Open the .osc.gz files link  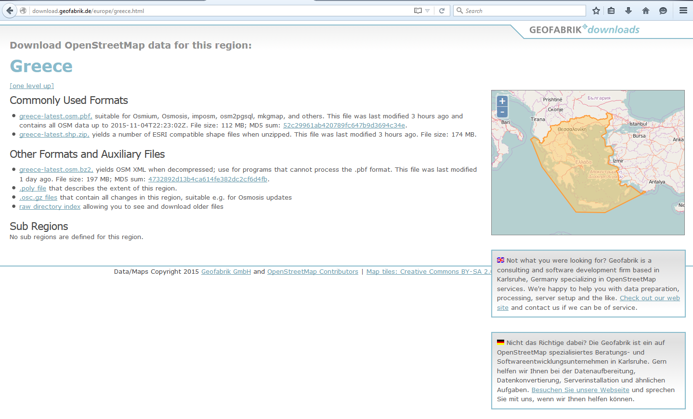tap(38, 197)
